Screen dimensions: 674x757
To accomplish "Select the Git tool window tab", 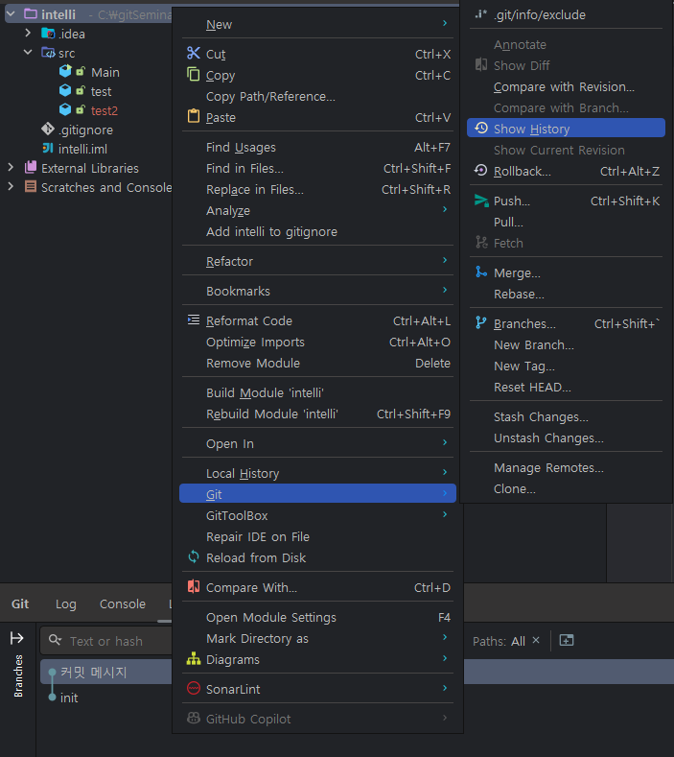I will [20, 603].
